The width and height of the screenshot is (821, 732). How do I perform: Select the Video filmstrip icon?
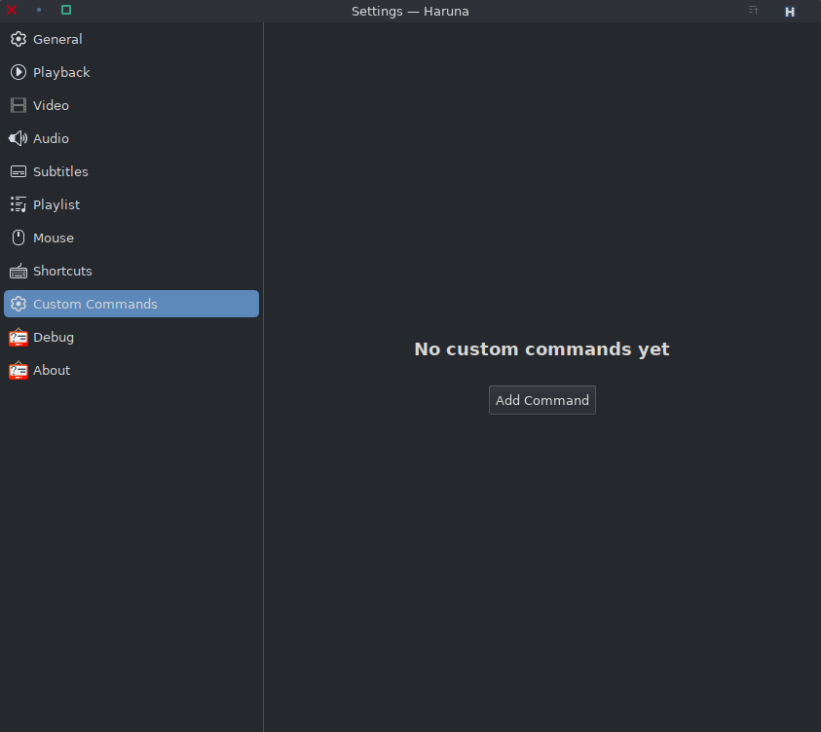pos(18,106)
